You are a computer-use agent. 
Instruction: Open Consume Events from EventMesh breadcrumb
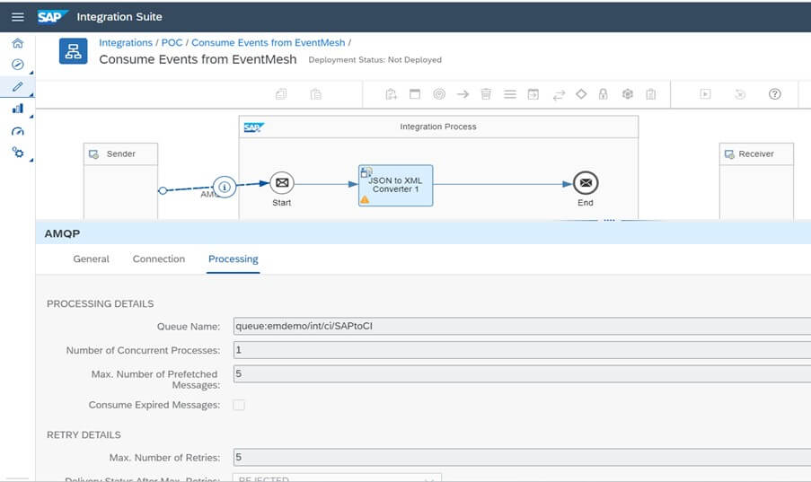pos(268,43)
